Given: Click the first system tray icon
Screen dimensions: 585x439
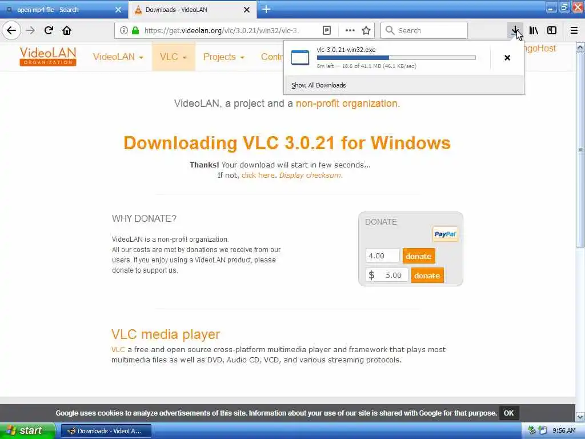Looking at the screenshot, I should tap(532, 430).
